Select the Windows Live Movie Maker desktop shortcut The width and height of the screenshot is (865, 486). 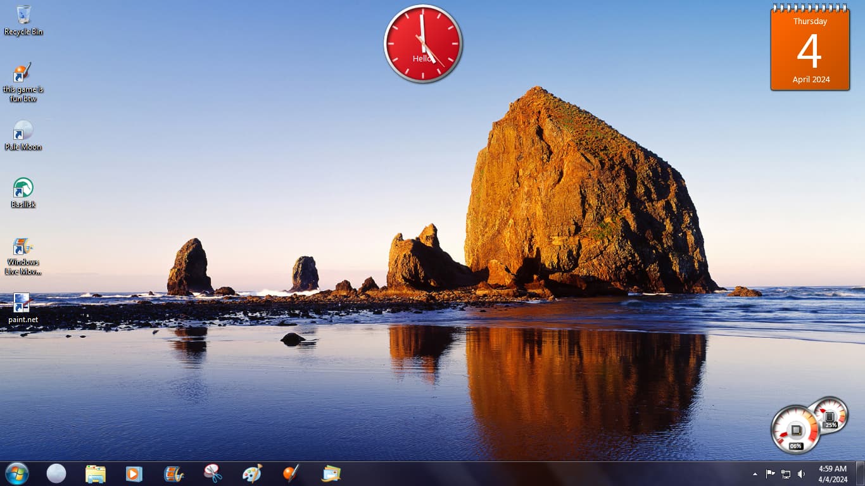[23, 256]
